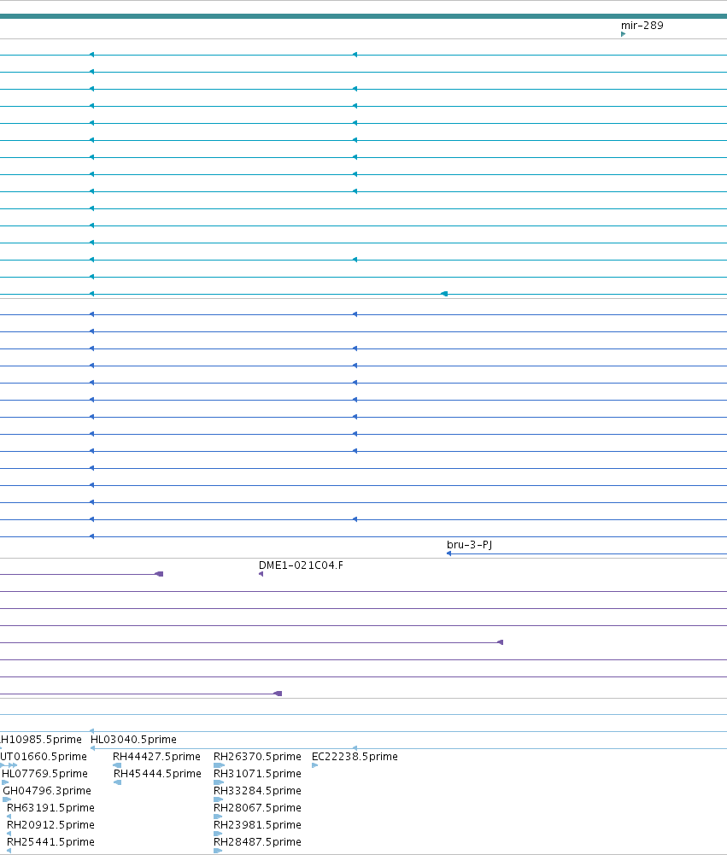Screen dimensions: 727x855
Task: Select the RH44427.5prime label
Action: pyautogui.click(x=156, y=756)
